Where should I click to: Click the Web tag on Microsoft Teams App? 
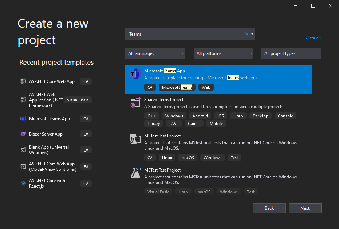click(x=206, y=87)
